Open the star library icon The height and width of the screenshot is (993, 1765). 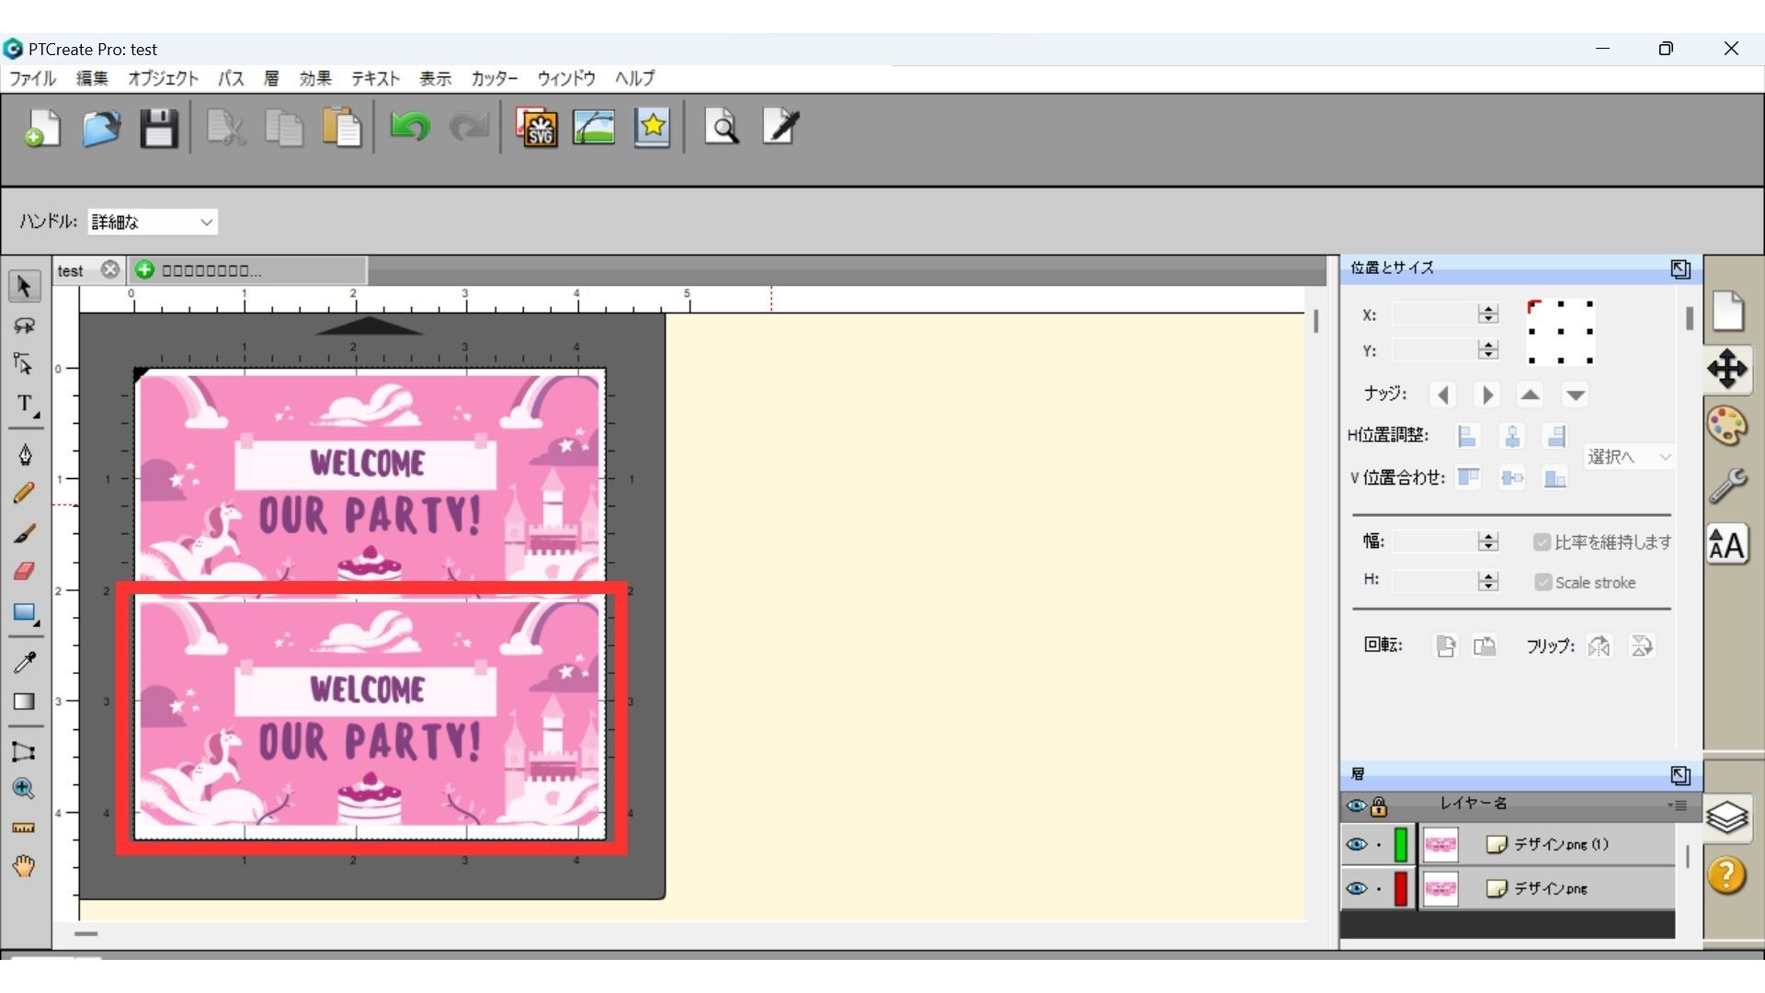[652, 128]
